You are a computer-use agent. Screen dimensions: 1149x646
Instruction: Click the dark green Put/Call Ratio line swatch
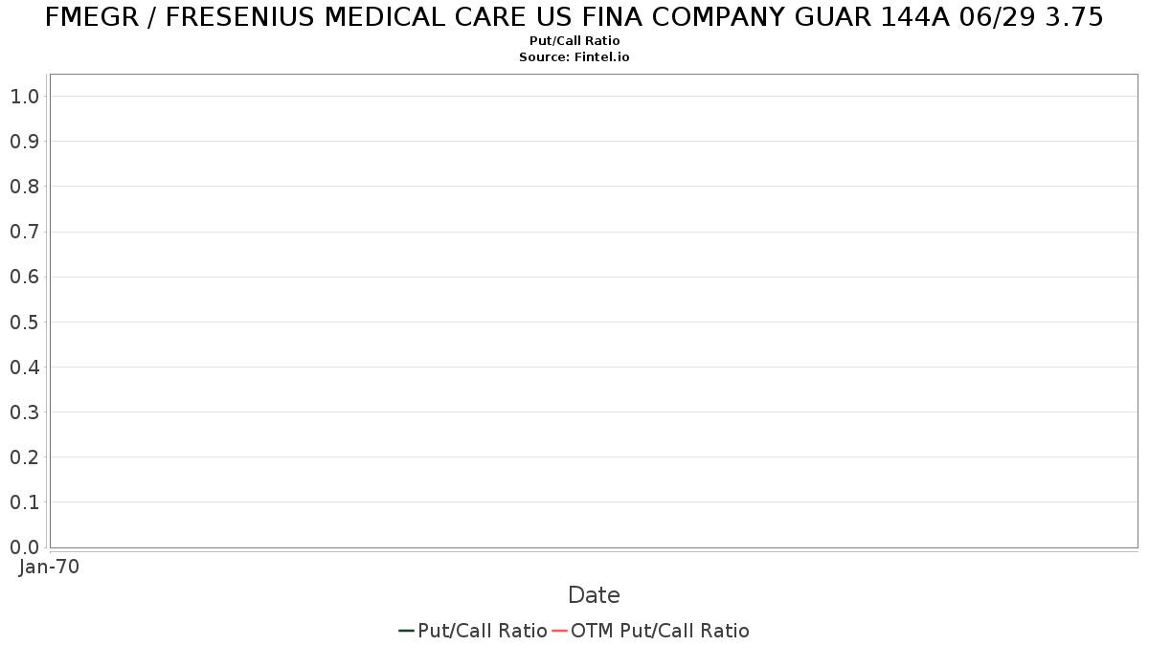pyautogui.click(x=407, y=631)
